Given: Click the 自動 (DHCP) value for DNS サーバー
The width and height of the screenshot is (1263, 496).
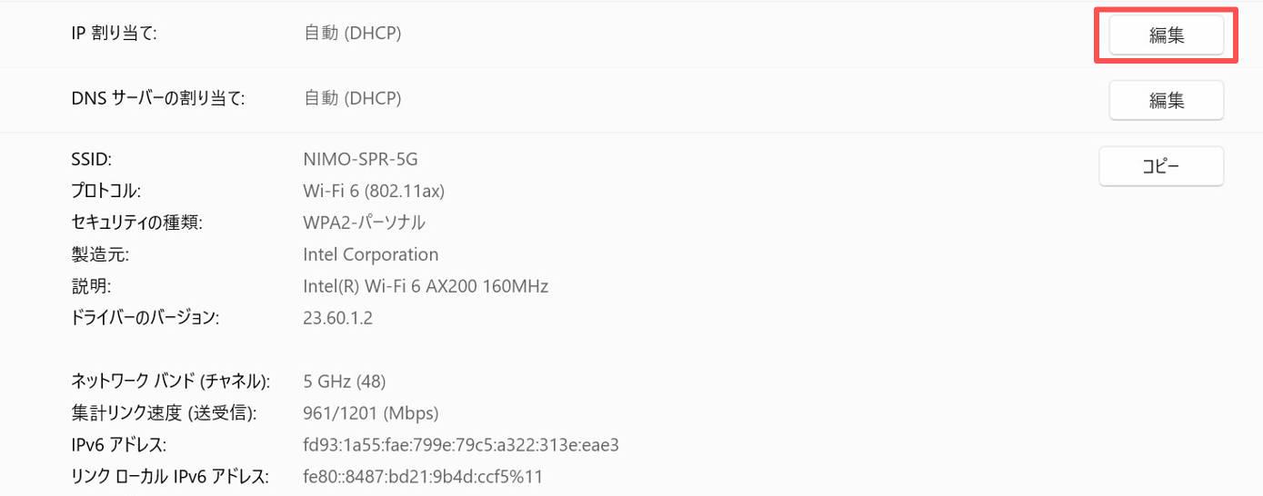Looking at the screenshot, I should pos(352,98).
